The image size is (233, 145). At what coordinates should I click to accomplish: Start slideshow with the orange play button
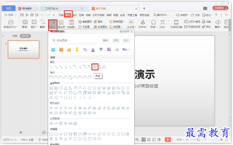click(x=168, y=140)
